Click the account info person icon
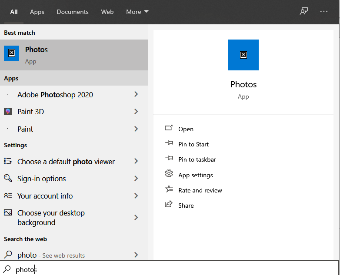The height and width of the screenshot is (275, 340). [x=8, y=195]
